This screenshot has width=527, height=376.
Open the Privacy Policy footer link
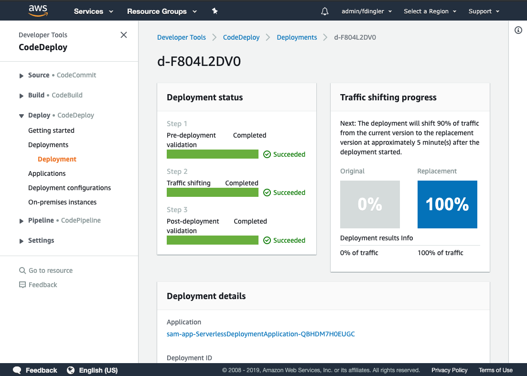[450, 370]
